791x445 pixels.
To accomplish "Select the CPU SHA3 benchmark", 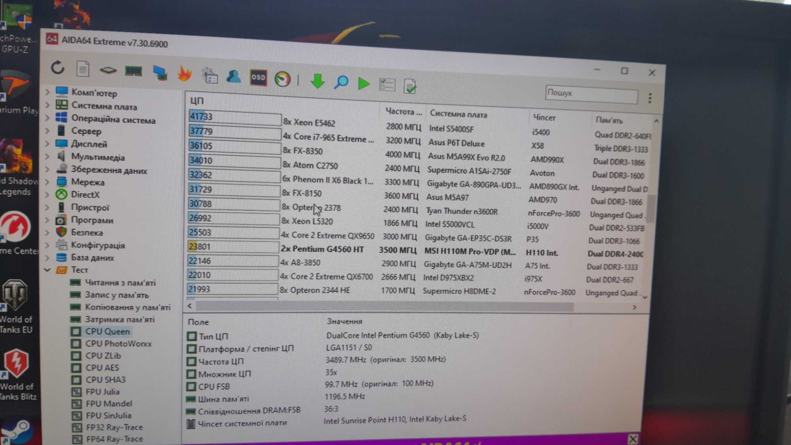I will click(106, 379).
